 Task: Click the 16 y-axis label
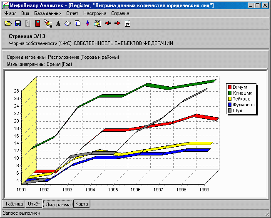[x=16, y=136]
